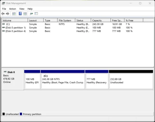The width and height of the screenshot is (155, 122).
Task: Sort by Type column header
Action: (50, 20)
